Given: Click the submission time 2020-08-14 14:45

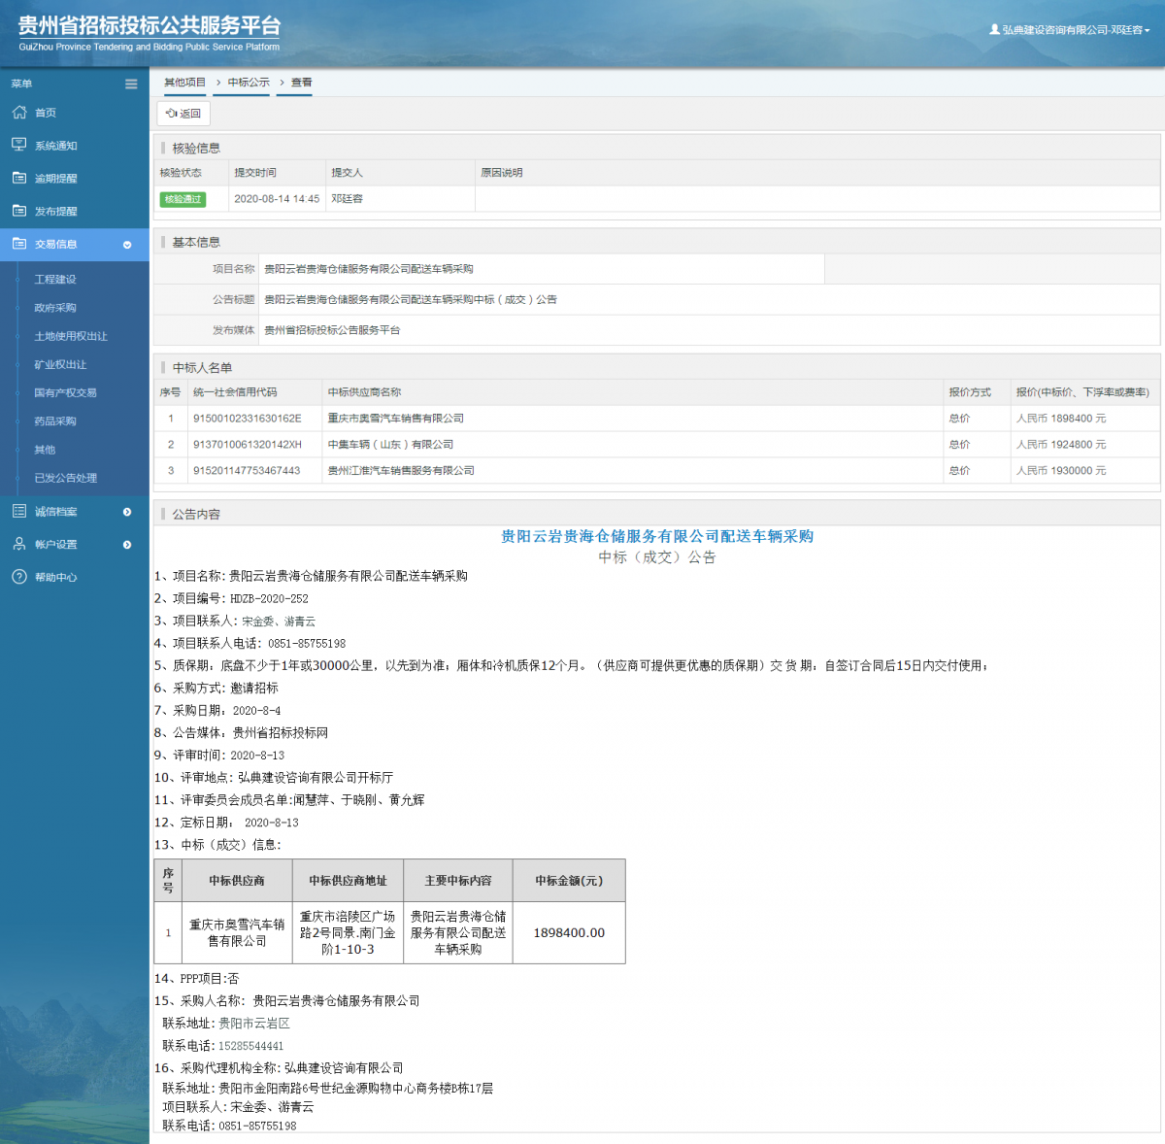Looking at the screenshot, I should tap(277, 199).
